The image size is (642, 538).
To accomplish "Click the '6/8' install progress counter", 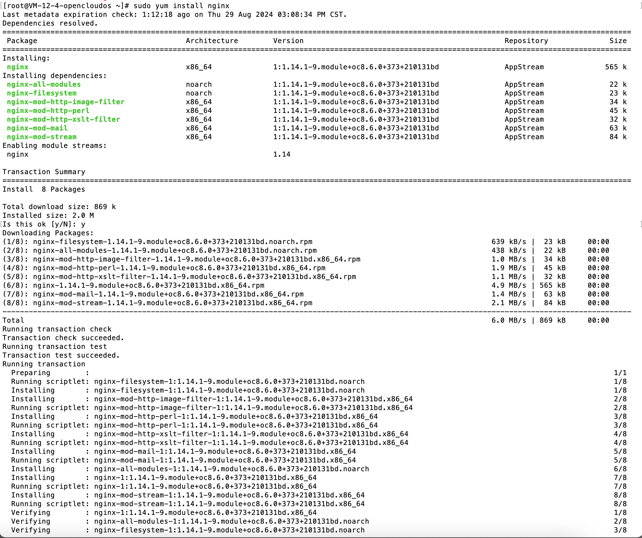I will tap(620, 469).
